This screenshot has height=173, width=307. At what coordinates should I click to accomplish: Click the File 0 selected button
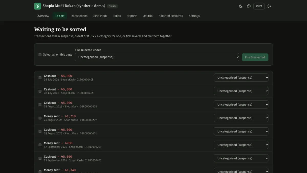255,57
